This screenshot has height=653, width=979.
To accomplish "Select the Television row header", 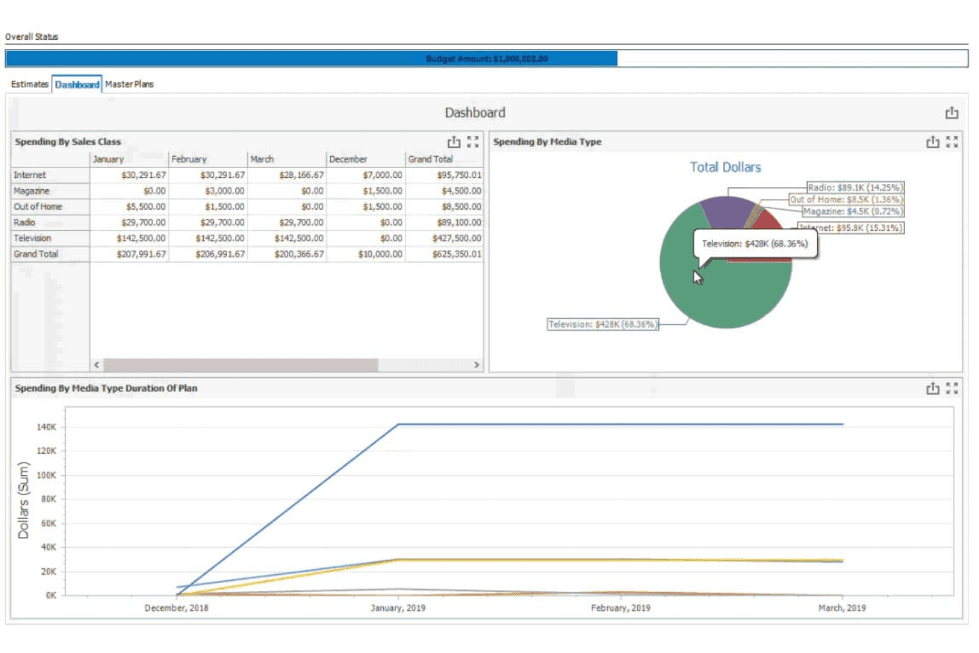I will pyautogui.click(x=50, y=239).
